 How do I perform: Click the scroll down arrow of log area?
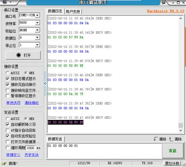[x=181, y=130]
